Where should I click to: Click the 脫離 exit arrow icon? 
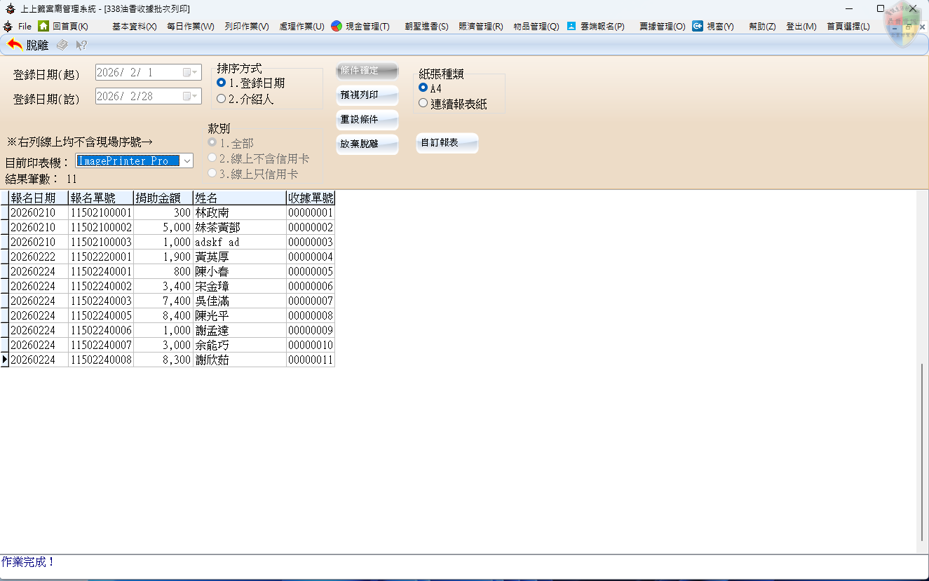[x=14, y=45]
